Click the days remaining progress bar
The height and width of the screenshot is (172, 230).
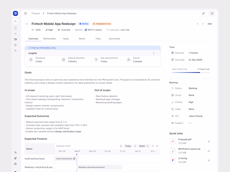[191, 73]
